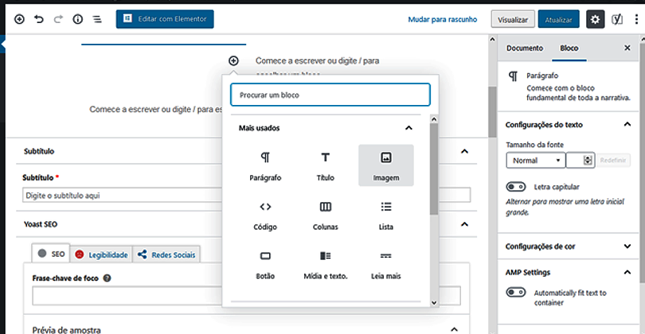Collapse the Subtítulo meta box

464,151
